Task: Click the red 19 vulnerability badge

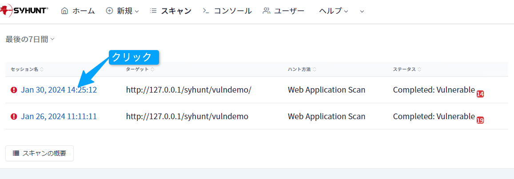Action: (x=480, y=121)
